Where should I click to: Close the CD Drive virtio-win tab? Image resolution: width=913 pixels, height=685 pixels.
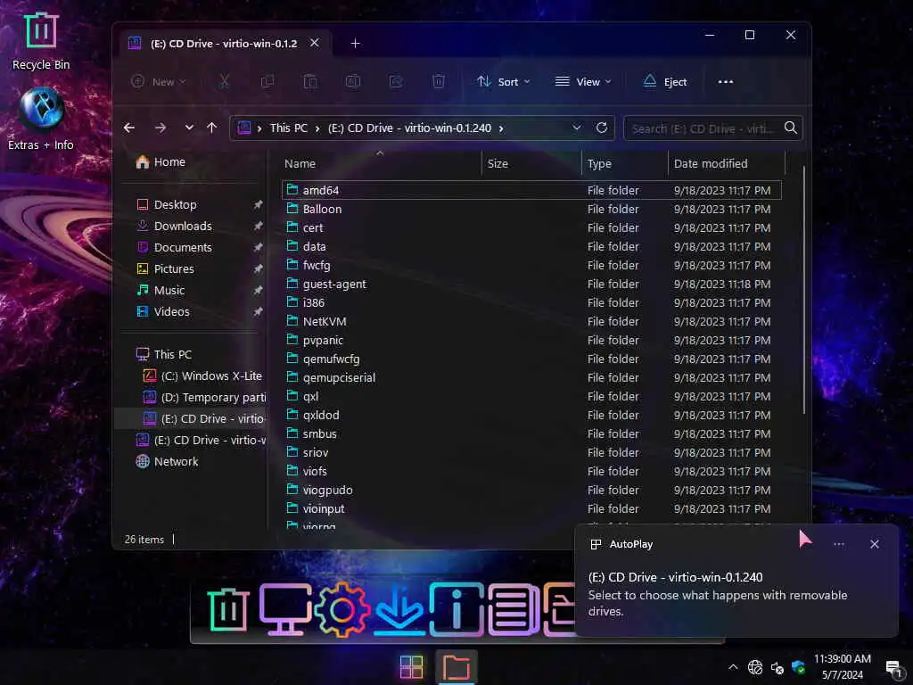pos(315,43)
